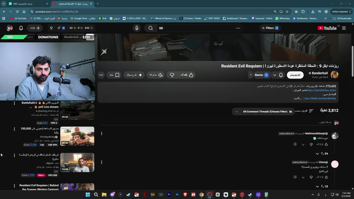Open linktr.ee/banderitax link
This screenshot has width=354, height=199.
tap(319, 98)
